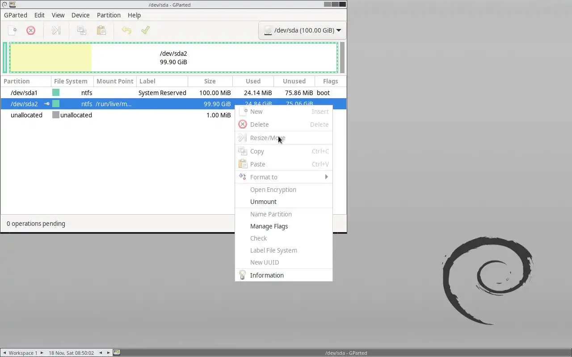Click the Undo last operation toolbar icon
572x357 pixels.
click(x=126, y=30)
